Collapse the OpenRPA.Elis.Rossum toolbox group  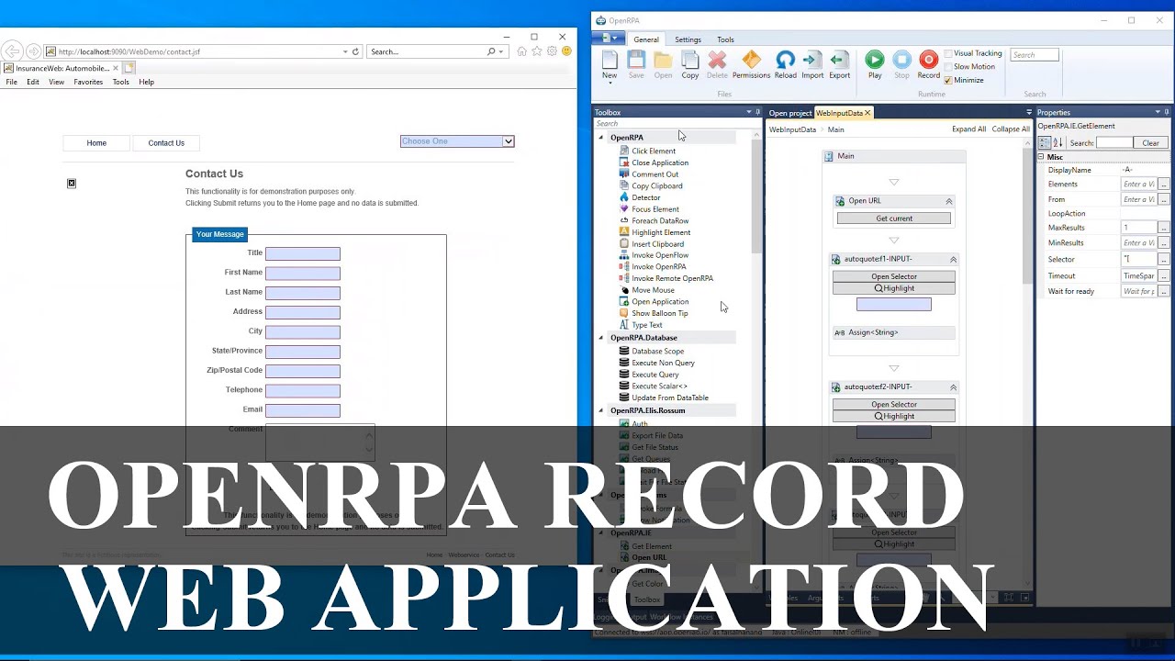pyautogui.click(x=601, y=410)
